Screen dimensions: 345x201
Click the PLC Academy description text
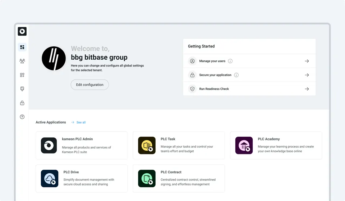(x=286, y=149)
